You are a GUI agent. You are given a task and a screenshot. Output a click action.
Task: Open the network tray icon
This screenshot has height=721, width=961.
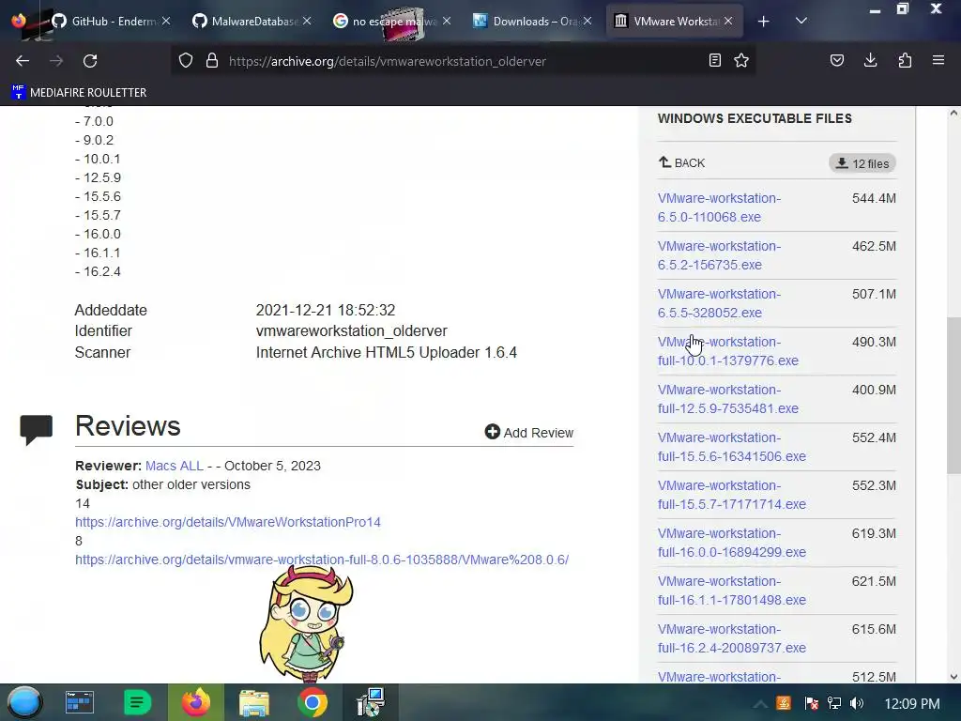834,703
